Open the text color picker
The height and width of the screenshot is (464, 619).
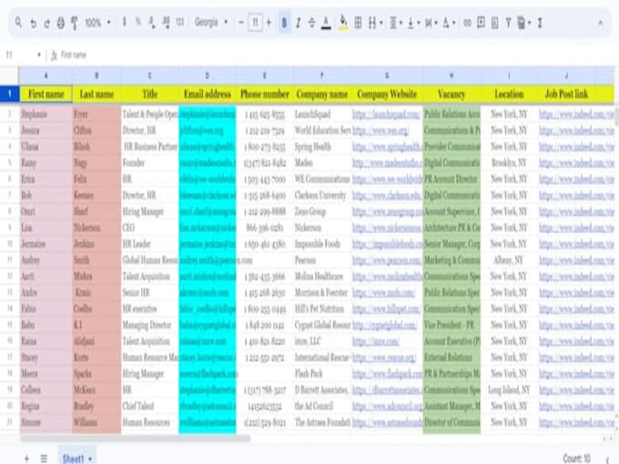click(x=326, y=23)
